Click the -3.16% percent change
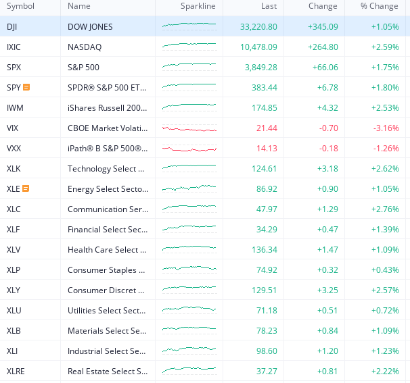The height and width of the screenshot is (383, 410). click(386, 128)
